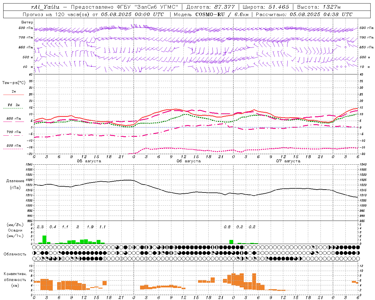
Task: Click the 10 м wind level label on the left
Action: click(x=28, y=67)
